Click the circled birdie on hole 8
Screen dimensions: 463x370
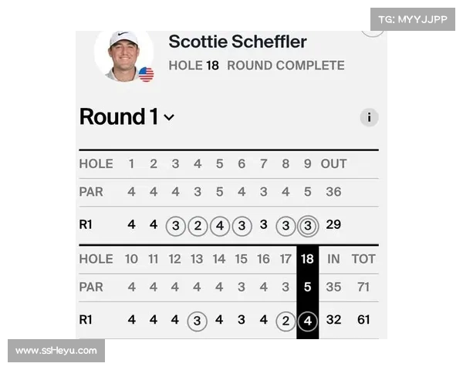coord(286,226)
